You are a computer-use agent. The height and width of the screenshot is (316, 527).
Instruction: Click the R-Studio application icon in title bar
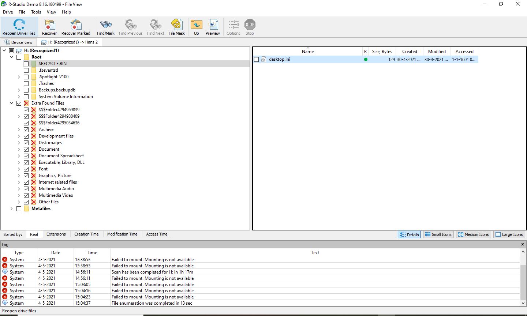4,4
